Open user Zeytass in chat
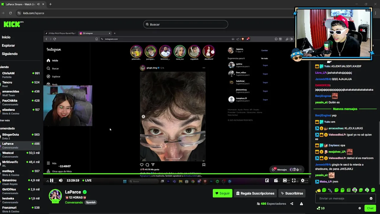This screenshot has height=214, width=380. (x=334, y=145)
